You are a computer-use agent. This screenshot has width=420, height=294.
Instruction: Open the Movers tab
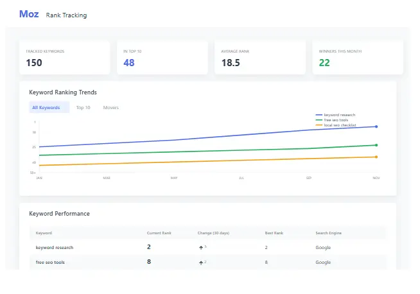pyautogui.click(x=110, y=107)
